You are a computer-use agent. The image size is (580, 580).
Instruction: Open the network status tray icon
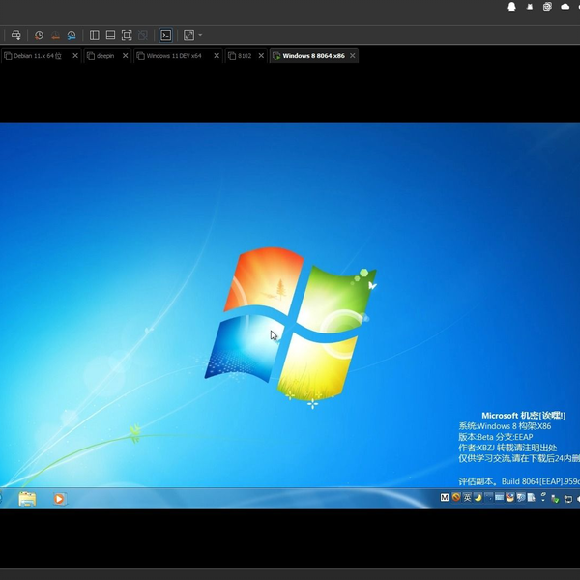pos(568,499)
